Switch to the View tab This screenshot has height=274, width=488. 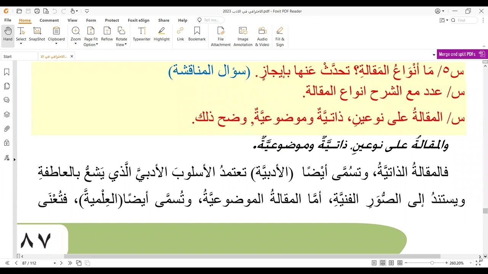point(72,20)
